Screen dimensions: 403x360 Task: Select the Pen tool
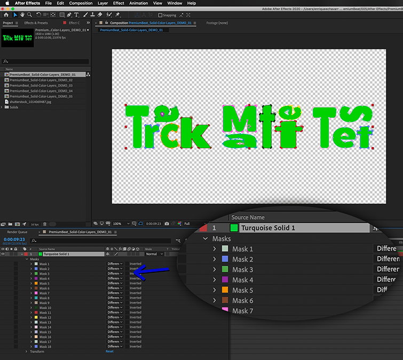coord(69,15)
